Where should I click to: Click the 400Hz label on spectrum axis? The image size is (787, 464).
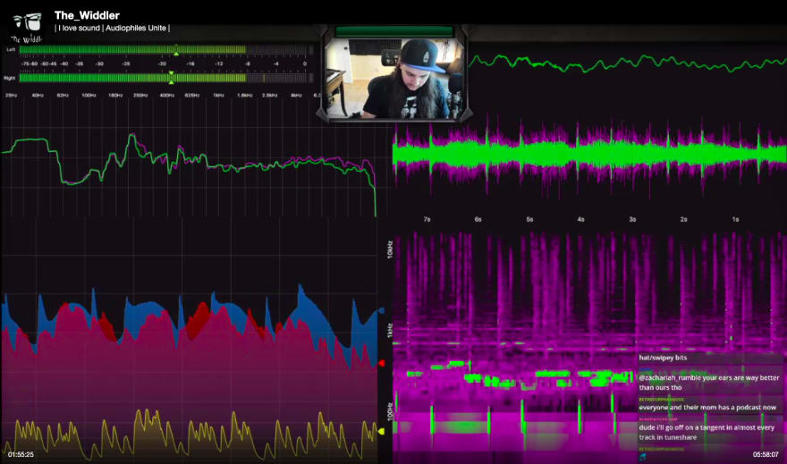tap(166, 95)
